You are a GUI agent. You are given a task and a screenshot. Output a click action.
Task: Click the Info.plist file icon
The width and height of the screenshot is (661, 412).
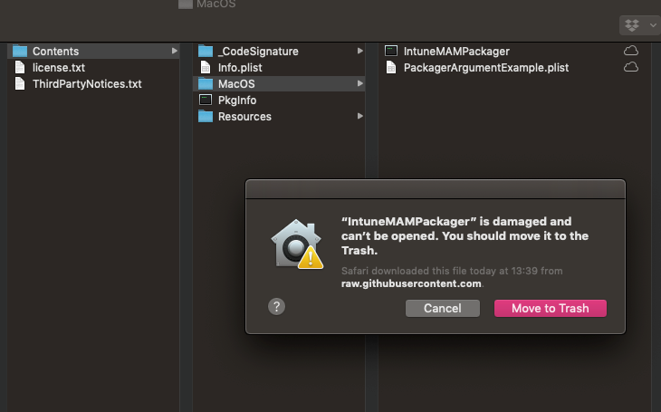pyautogui.click(x=206, y=68)
